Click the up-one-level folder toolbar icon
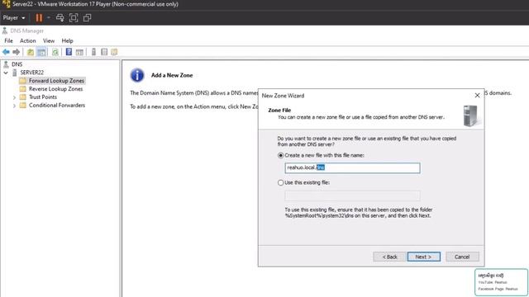The height and width of the screenshot is (297, 529). click(x=31, y=52)
